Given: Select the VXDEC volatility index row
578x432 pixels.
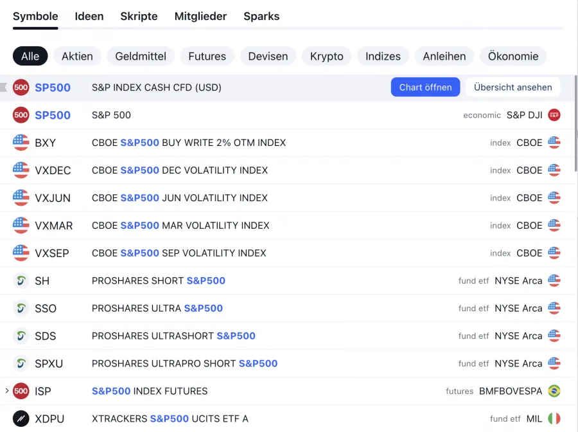Looking at the screenshot, I should point(257,170).
